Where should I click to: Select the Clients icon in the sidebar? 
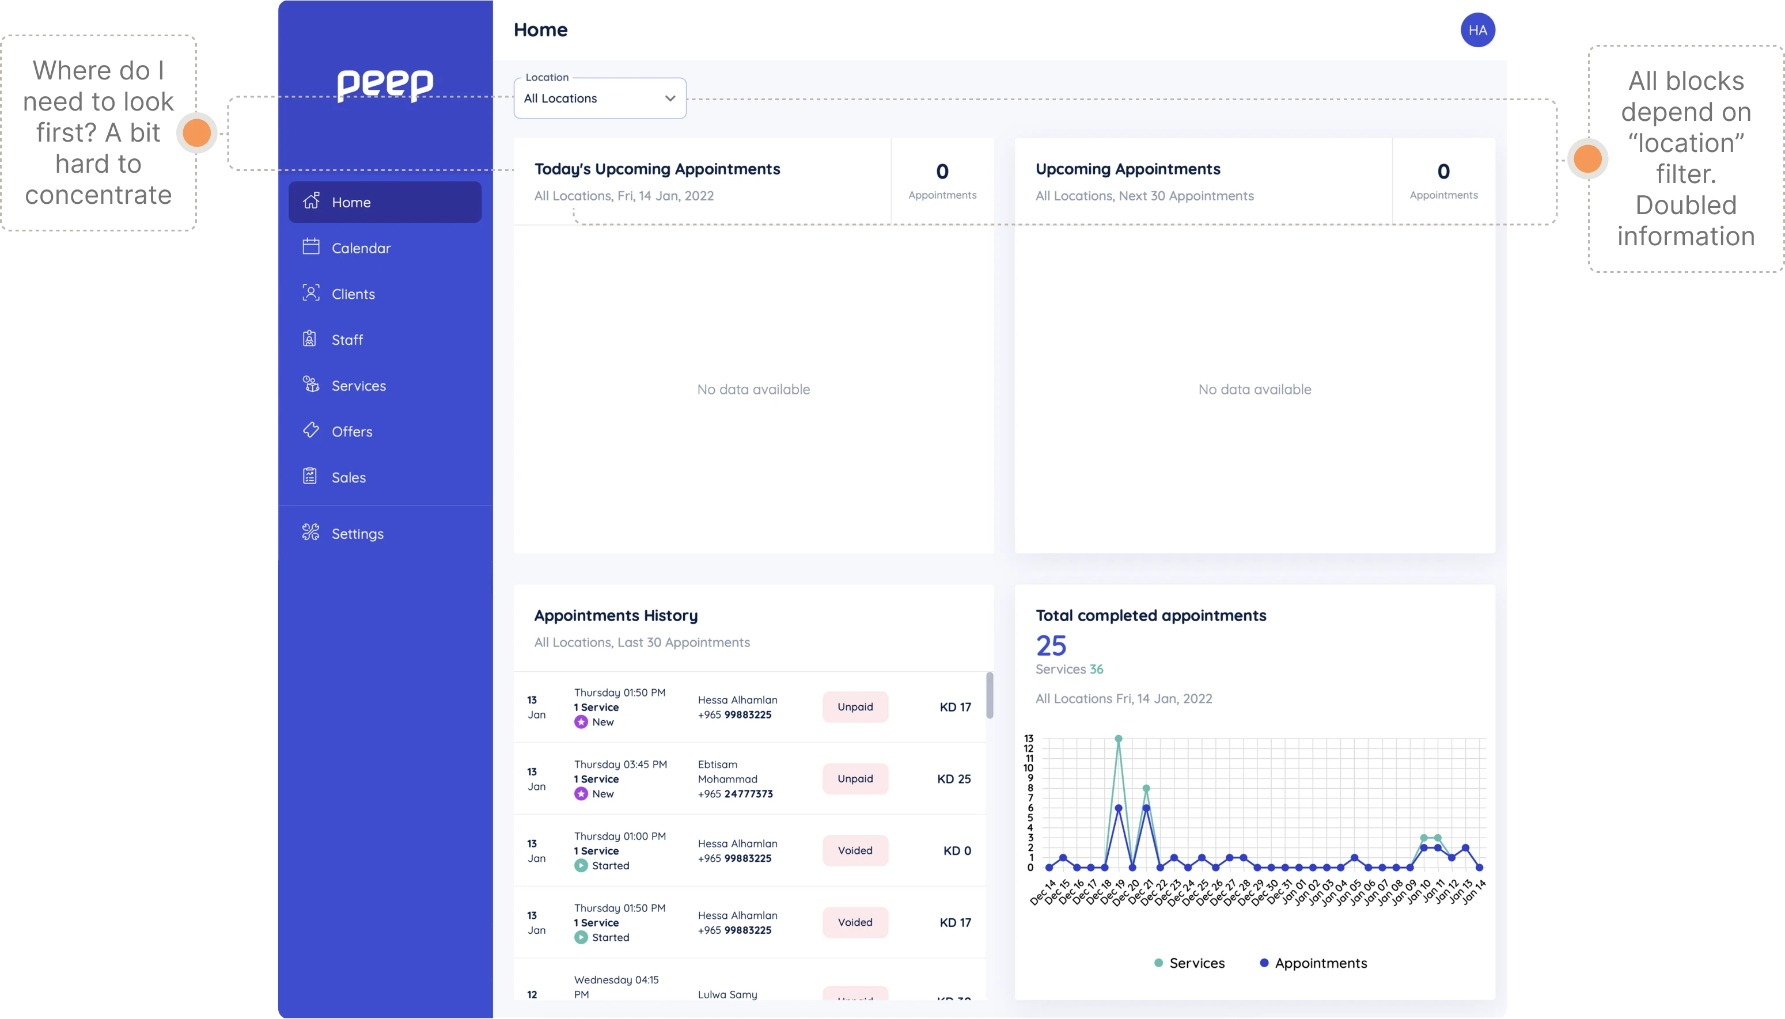[312, 293]
